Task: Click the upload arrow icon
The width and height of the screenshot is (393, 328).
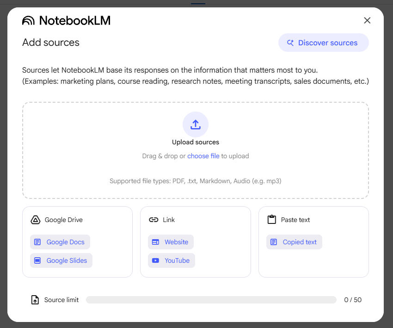Action: (x=196, y=124)
